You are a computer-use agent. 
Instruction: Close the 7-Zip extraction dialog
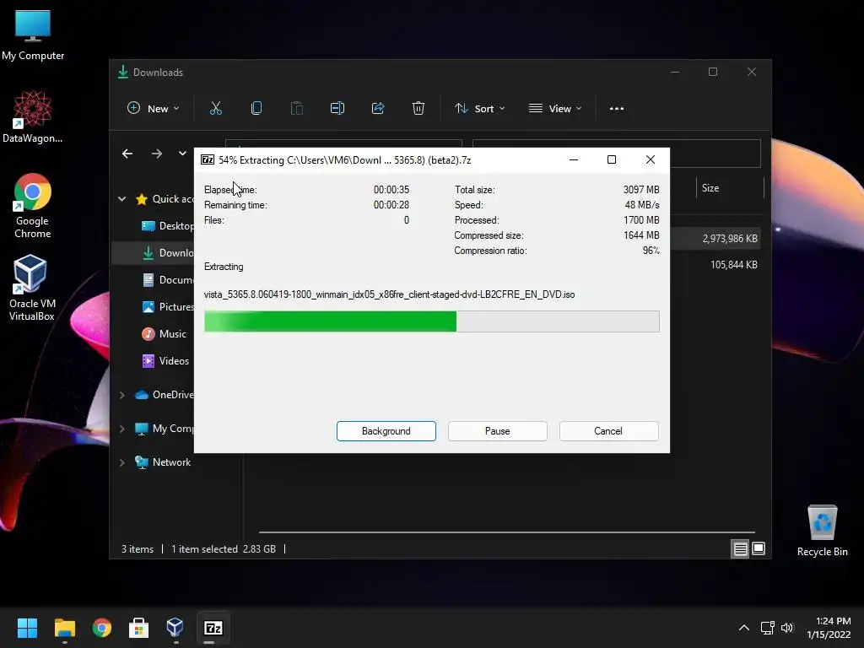(x=651, y=159)
